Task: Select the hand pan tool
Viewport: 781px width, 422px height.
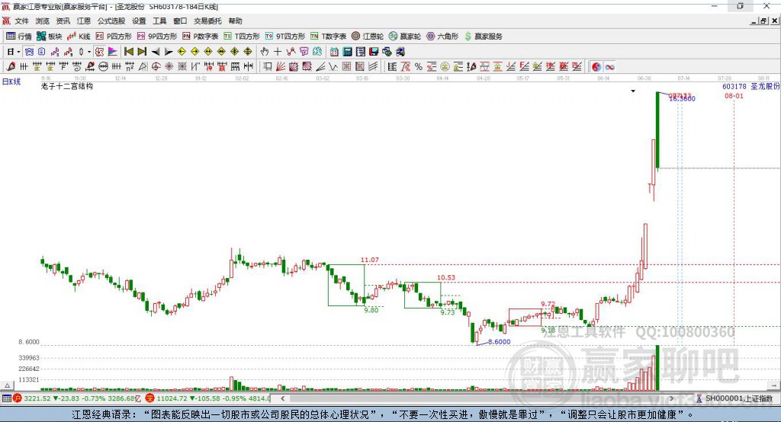Action: (265, 52)
